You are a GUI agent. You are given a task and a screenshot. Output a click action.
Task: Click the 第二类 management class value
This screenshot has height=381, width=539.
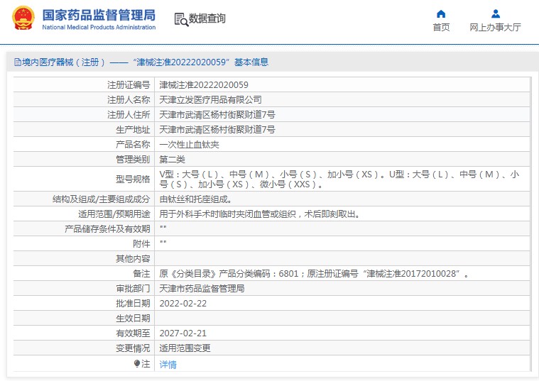coord(173,160)
